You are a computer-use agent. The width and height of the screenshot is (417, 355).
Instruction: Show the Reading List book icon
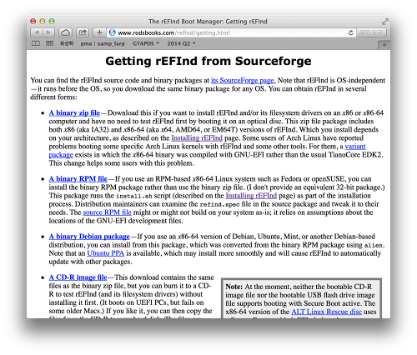(x=36, y=43)
